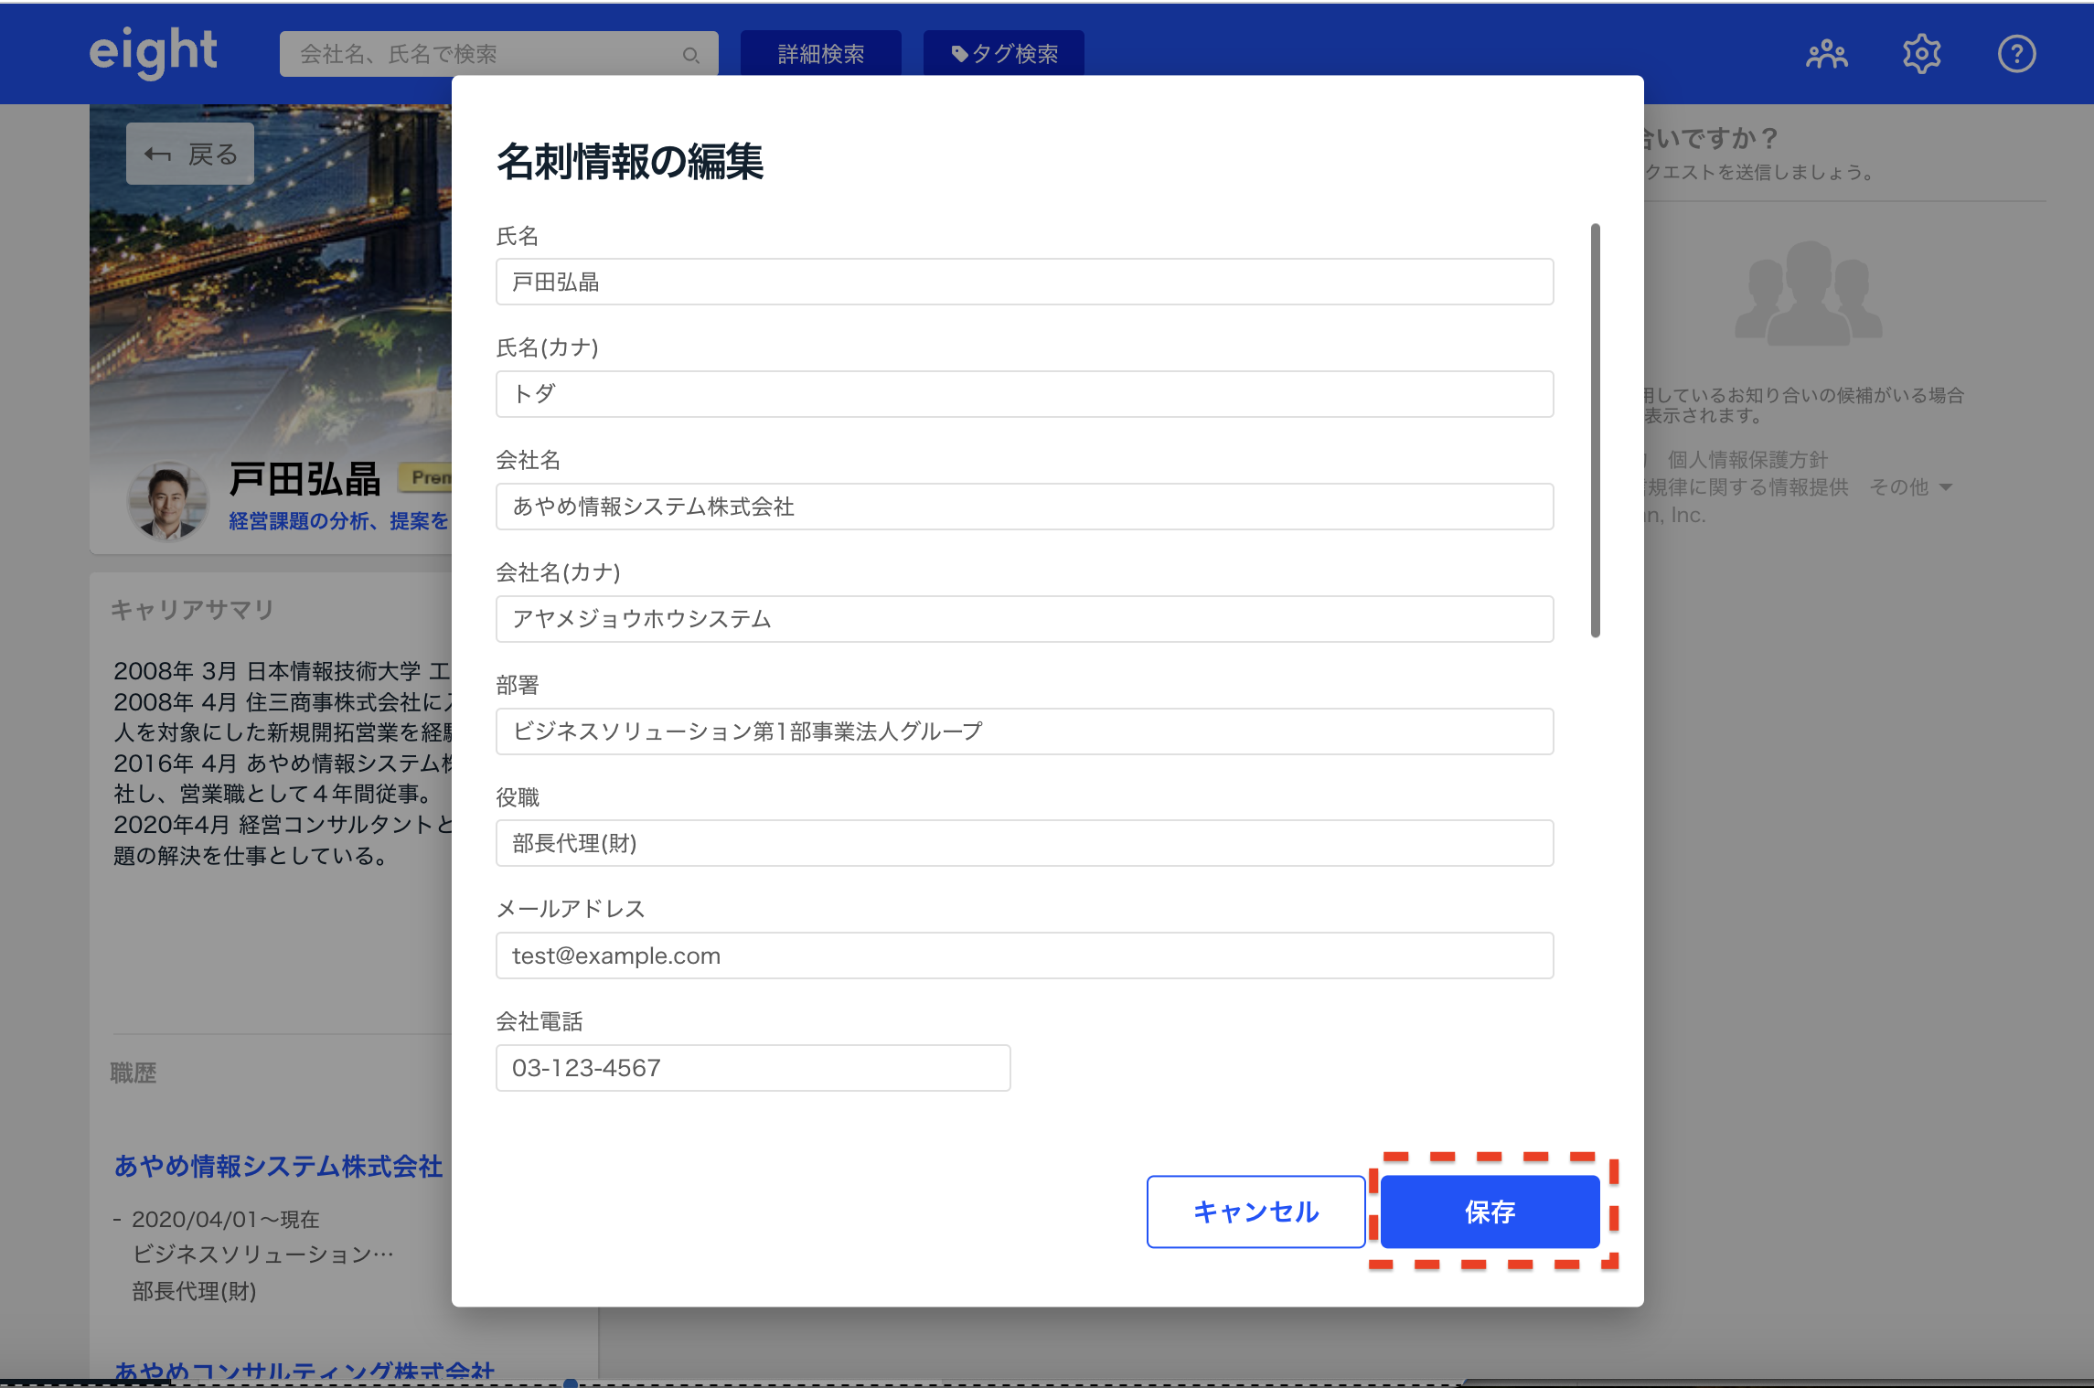
Task: Open settings gear icon
Action: 1921,54
